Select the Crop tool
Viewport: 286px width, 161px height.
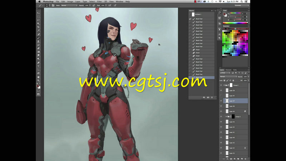(38, 27)
